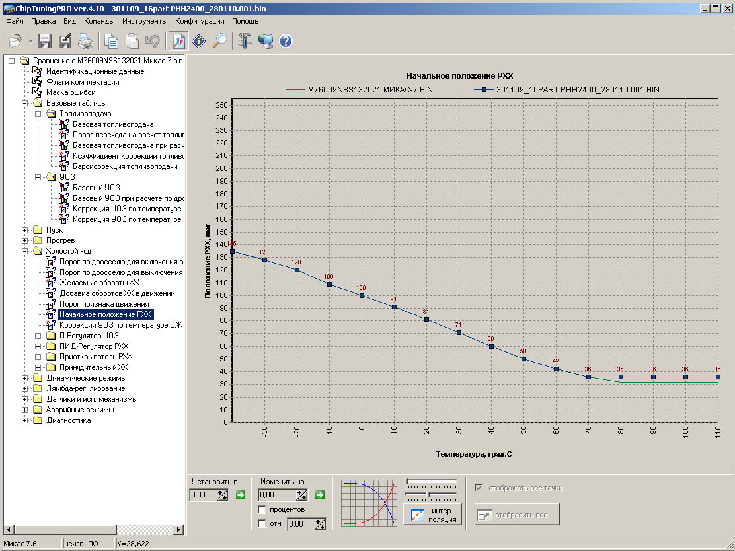Click green arrow next to Установить в
The image size is (735, 551).
point(241,495)
